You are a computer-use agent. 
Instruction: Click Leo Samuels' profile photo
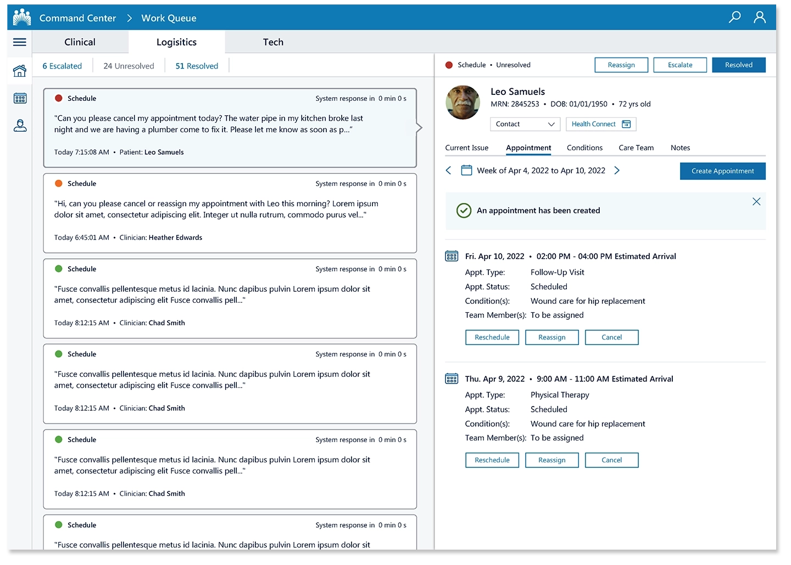coord(463,103)
